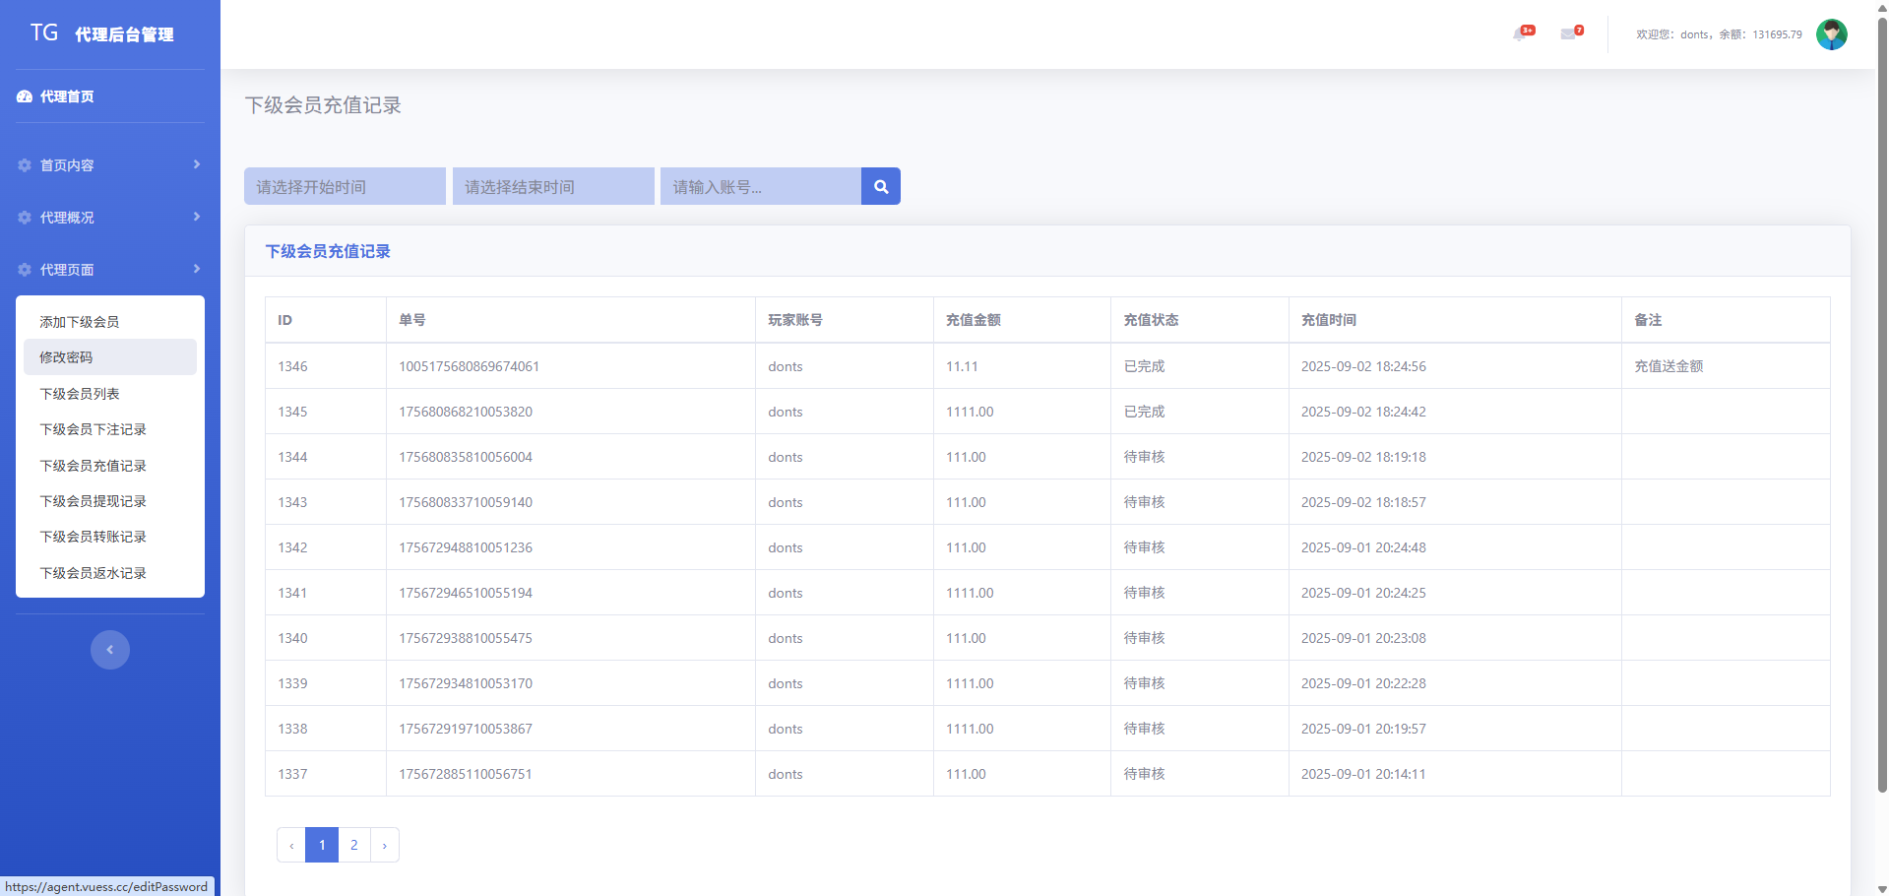1889x896 pixels.
Task: Collapse the sidebar with round arrow button
Action: click(110, 650)
